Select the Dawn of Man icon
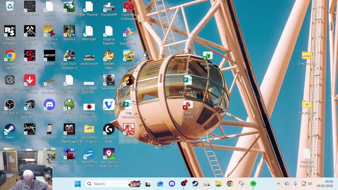 [129, 83]
